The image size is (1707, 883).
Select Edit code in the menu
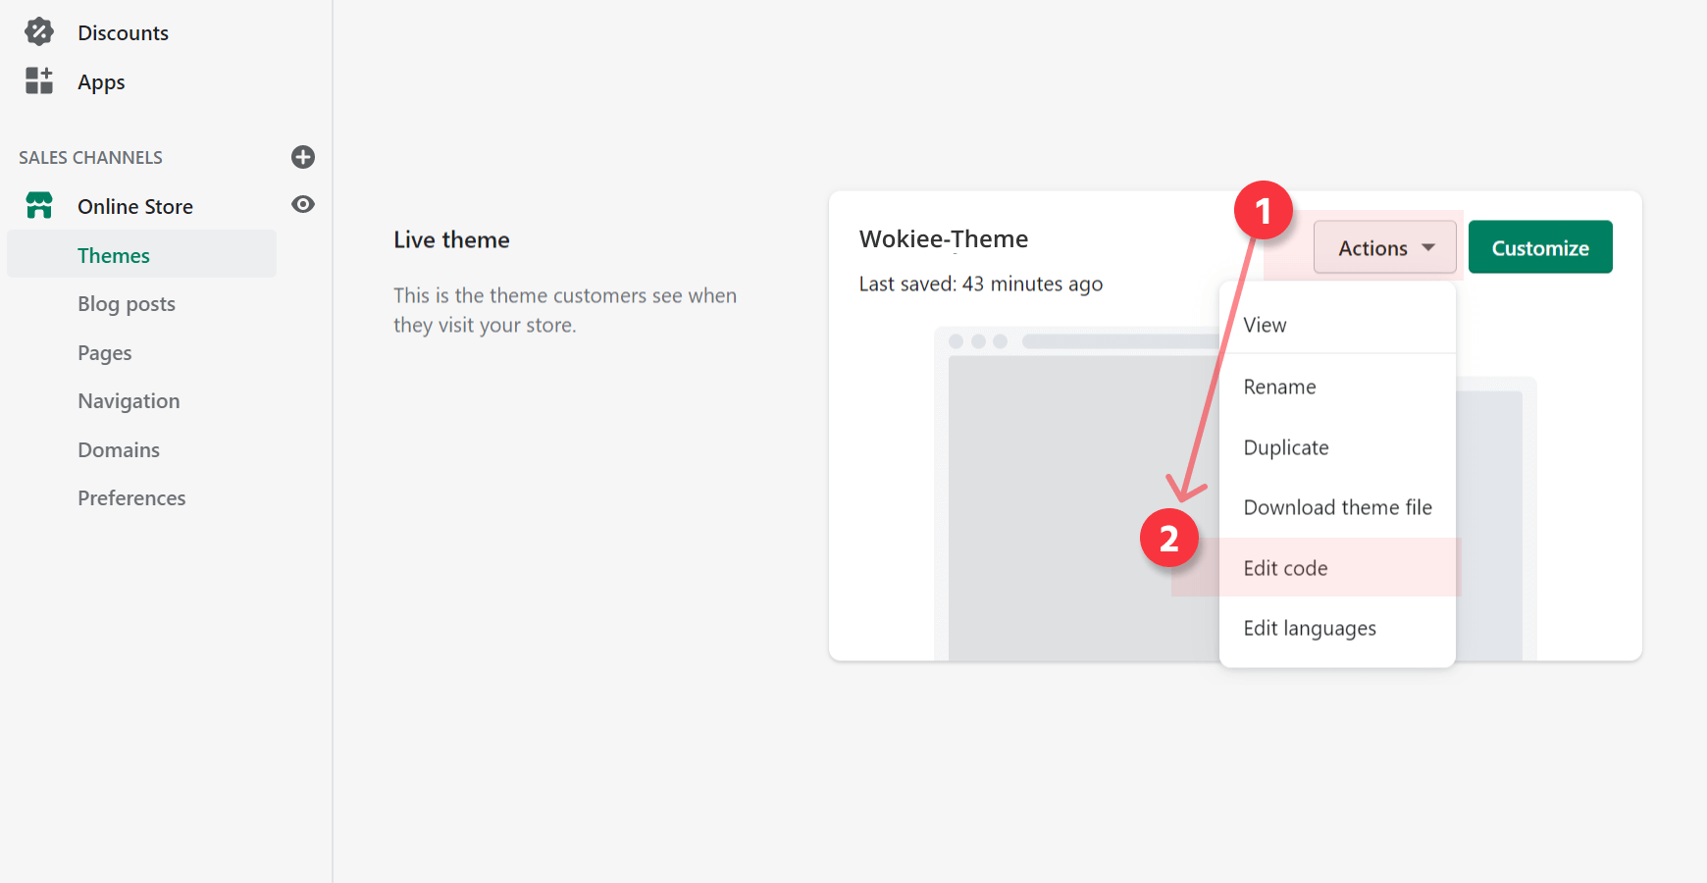(1337, 568)
